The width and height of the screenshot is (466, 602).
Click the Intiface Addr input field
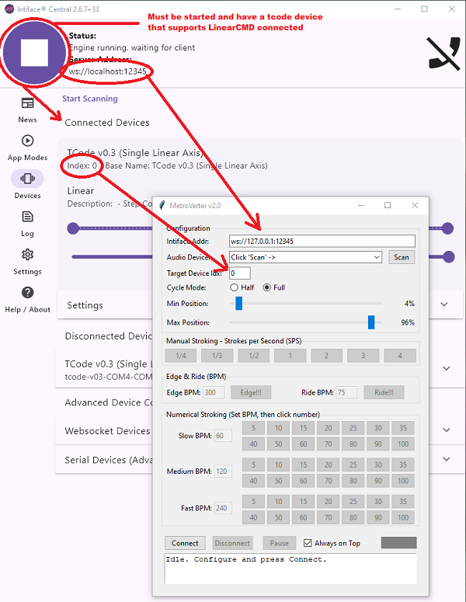[322, 241]
